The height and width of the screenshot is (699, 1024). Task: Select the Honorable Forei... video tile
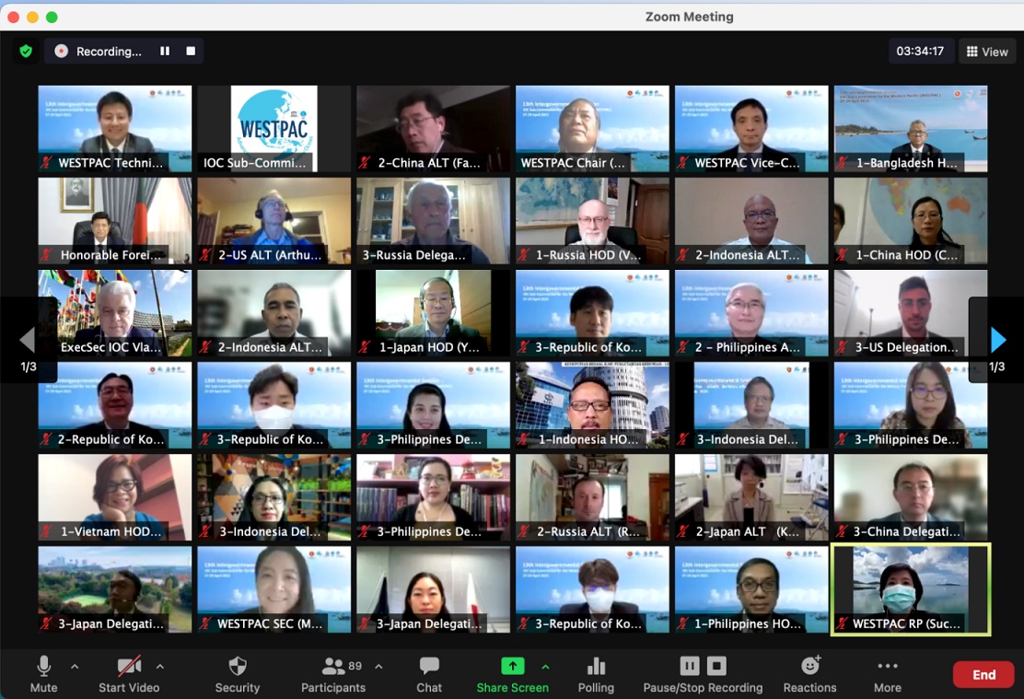tap(115, 221)
